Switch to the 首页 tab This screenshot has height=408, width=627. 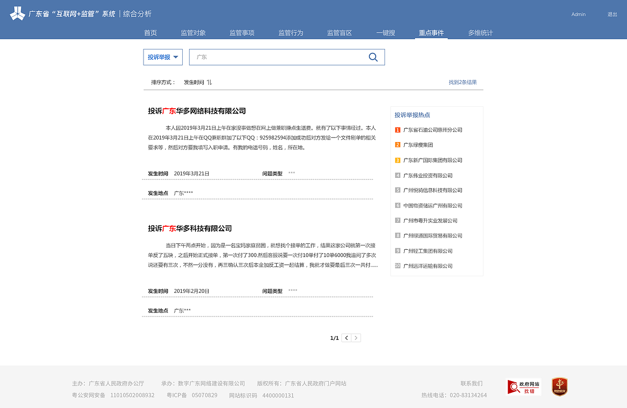pos(150,32)
